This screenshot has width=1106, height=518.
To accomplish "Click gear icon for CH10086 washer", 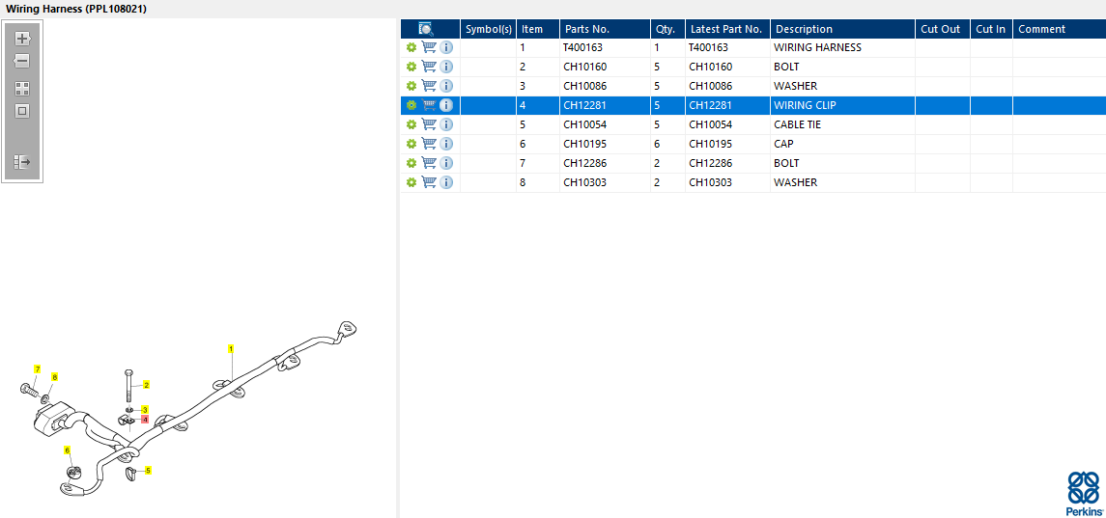I will point(411,86).
